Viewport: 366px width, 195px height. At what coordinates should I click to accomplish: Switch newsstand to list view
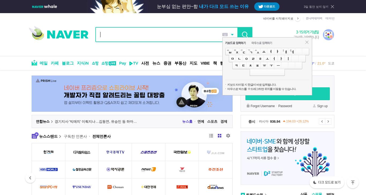point(211,136)
